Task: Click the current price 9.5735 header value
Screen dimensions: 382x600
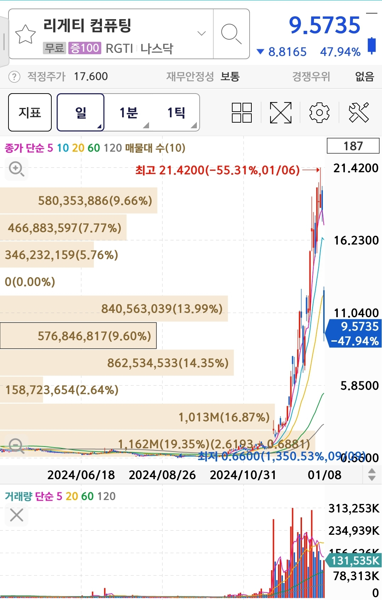Action: (325, 25)
